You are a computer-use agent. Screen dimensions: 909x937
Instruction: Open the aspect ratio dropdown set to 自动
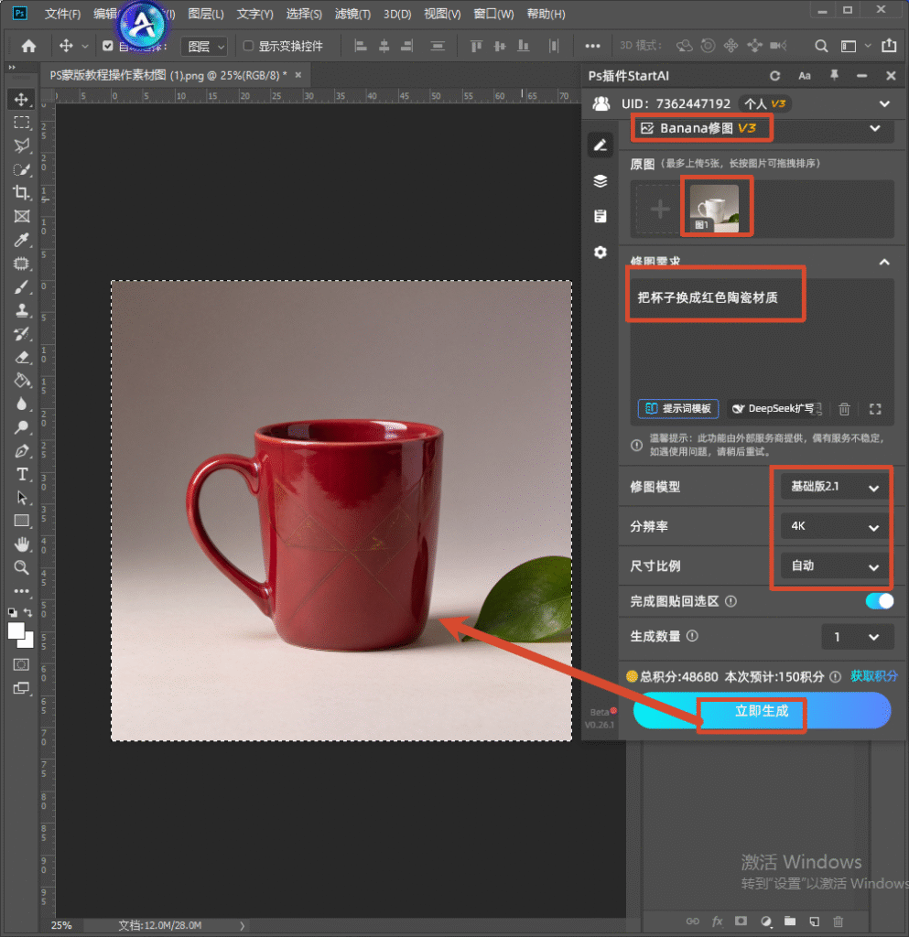(837, 565)
